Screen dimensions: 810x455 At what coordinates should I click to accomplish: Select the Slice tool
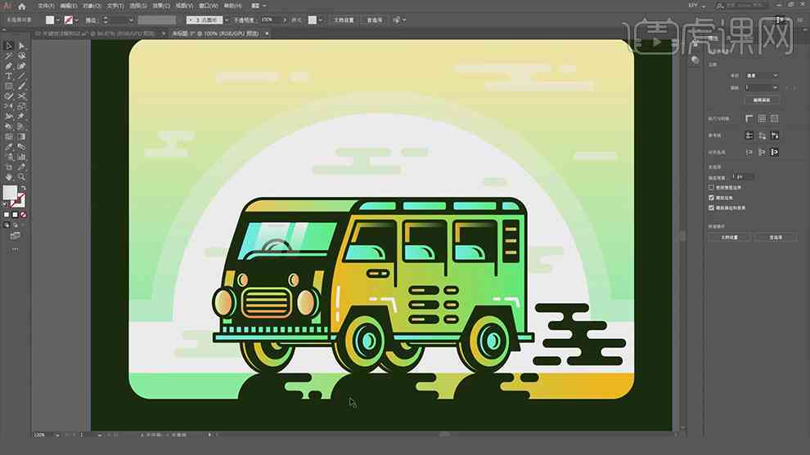tap(22, 167)
